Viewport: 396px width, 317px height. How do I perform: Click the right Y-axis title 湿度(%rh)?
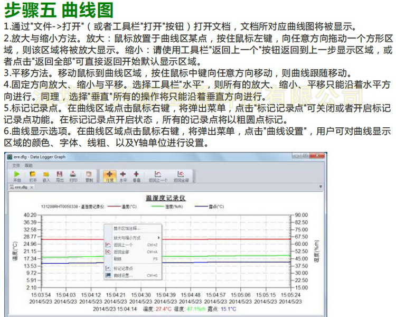[316, 251]
